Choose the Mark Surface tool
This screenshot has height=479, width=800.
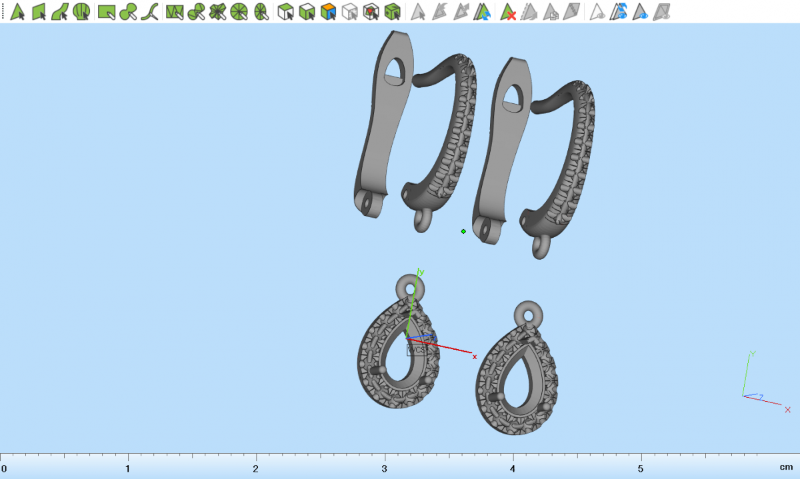60,11
